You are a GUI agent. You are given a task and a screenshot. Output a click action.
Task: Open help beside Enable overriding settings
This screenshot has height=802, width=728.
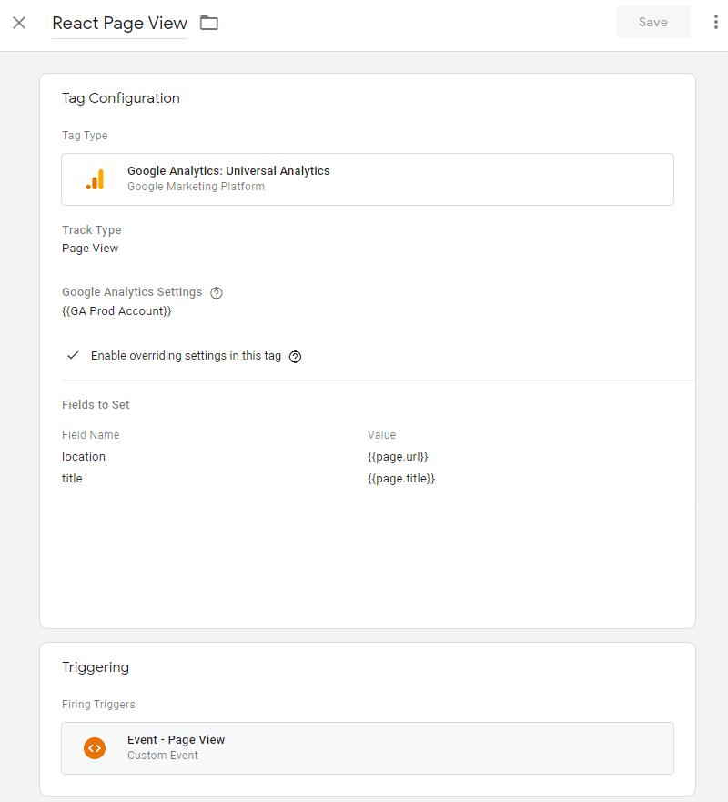click(x=295, y=356)
